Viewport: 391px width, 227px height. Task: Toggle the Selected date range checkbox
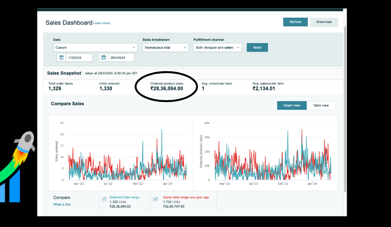[104, 199]
